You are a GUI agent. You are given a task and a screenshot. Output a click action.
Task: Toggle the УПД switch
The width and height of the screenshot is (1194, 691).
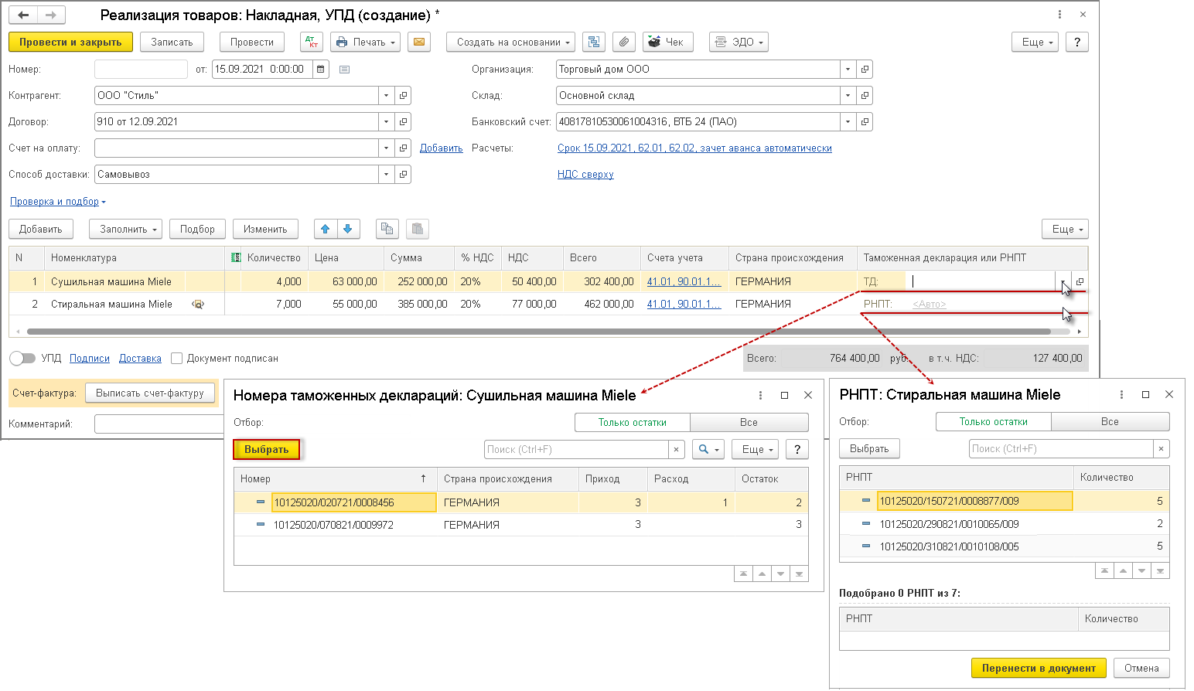pyautogui.click(x=22, y=358)
